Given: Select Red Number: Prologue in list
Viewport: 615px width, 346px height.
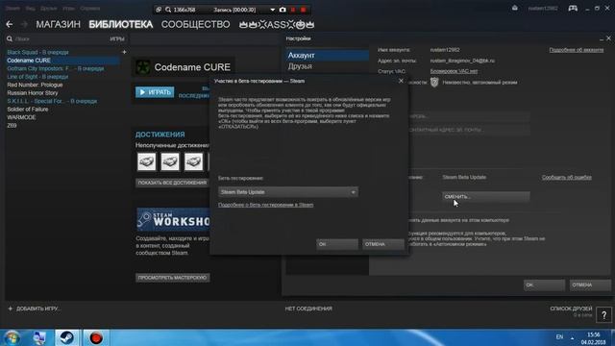Looking at the screenshot, I should 35,85.
